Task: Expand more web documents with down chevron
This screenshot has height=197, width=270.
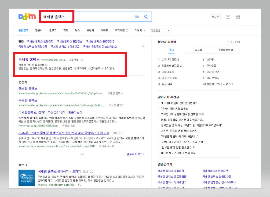Action: click(x=82, y=154)
